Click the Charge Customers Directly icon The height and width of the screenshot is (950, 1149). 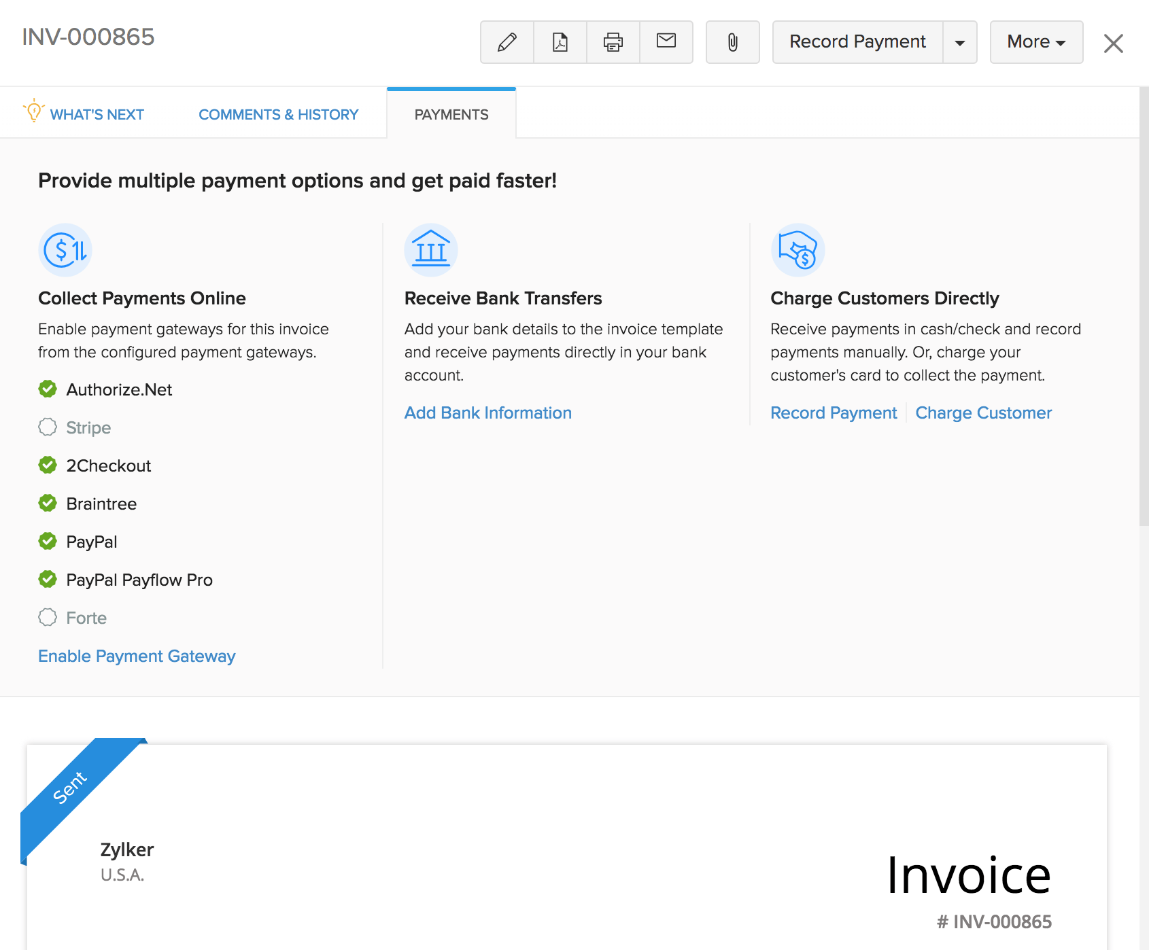pos(798,250)
